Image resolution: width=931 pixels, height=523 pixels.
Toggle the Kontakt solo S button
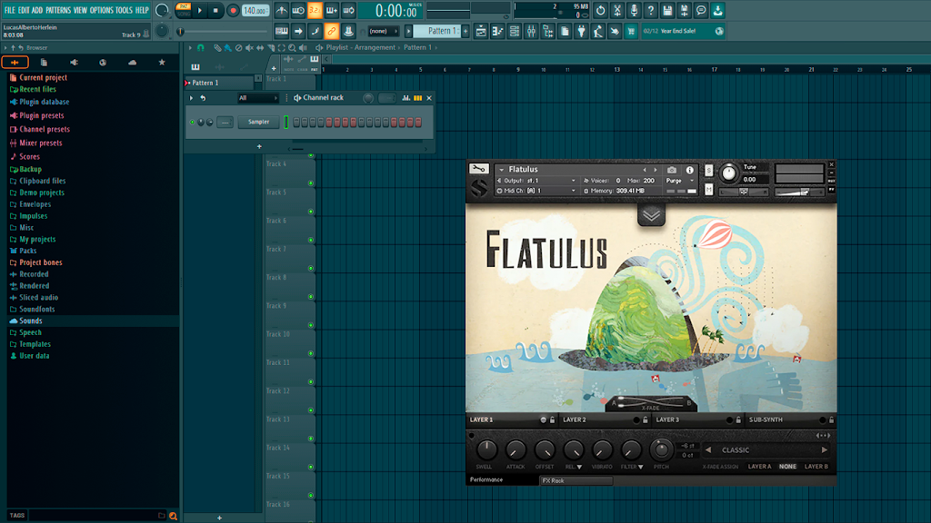point(708,170)
